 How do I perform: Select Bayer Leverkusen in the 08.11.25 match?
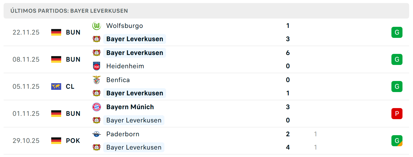[135, 53]
